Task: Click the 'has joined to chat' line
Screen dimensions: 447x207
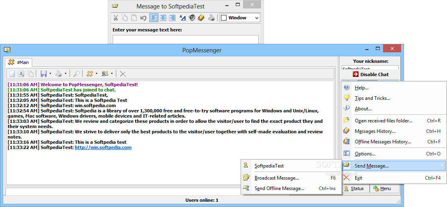Action: pos(62,90)
